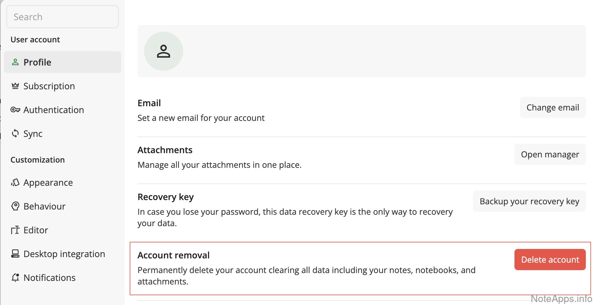Viewport: 593px width, 305px height.
Task: Click the Appearance theme icon
Action: [x=15, y=182]
